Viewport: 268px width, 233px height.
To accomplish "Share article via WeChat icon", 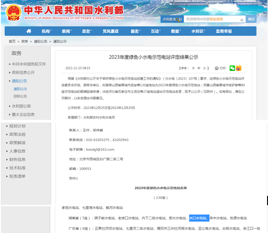I will [x=232, y=68].
